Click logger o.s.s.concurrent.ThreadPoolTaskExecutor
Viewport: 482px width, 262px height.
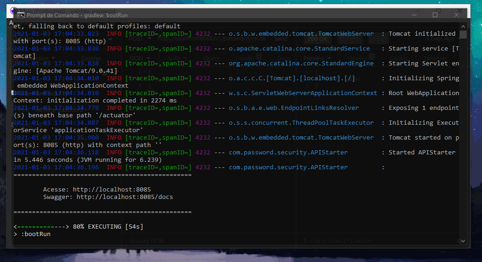coord(301,123)
